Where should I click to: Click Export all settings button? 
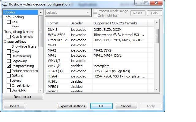click(72, 106)
